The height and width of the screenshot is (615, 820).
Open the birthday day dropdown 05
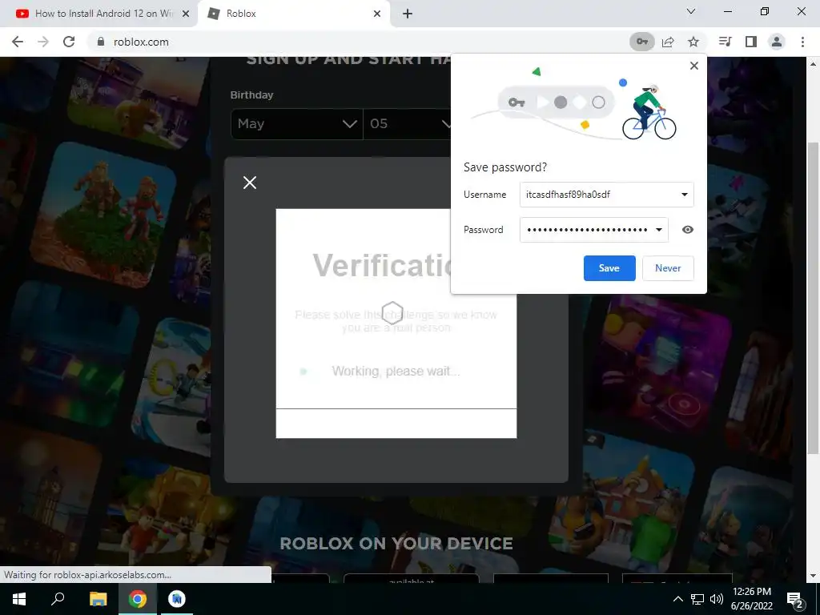[407, 124]
